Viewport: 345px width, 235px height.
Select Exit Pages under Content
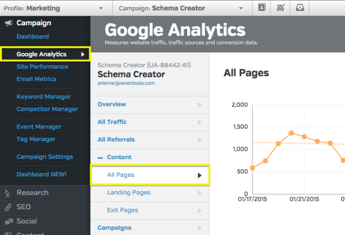150,210
